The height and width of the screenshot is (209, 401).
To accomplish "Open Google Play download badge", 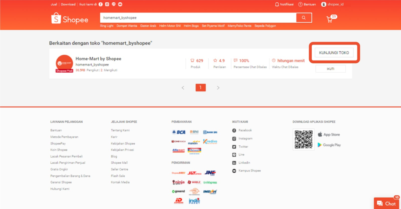I will click(329, 145).
